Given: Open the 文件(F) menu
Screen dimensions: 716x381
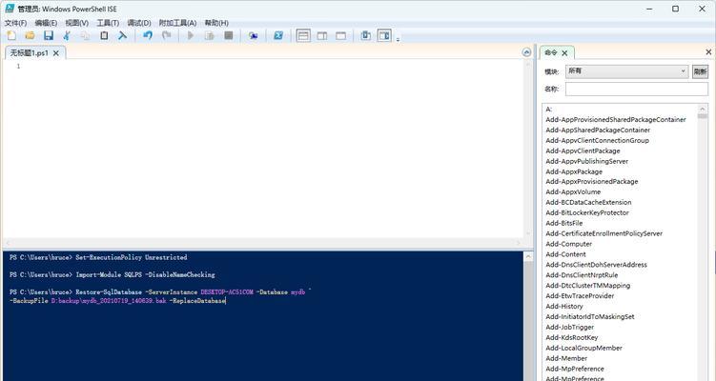Looking at the screenshot, I should [x=15, y=23].
